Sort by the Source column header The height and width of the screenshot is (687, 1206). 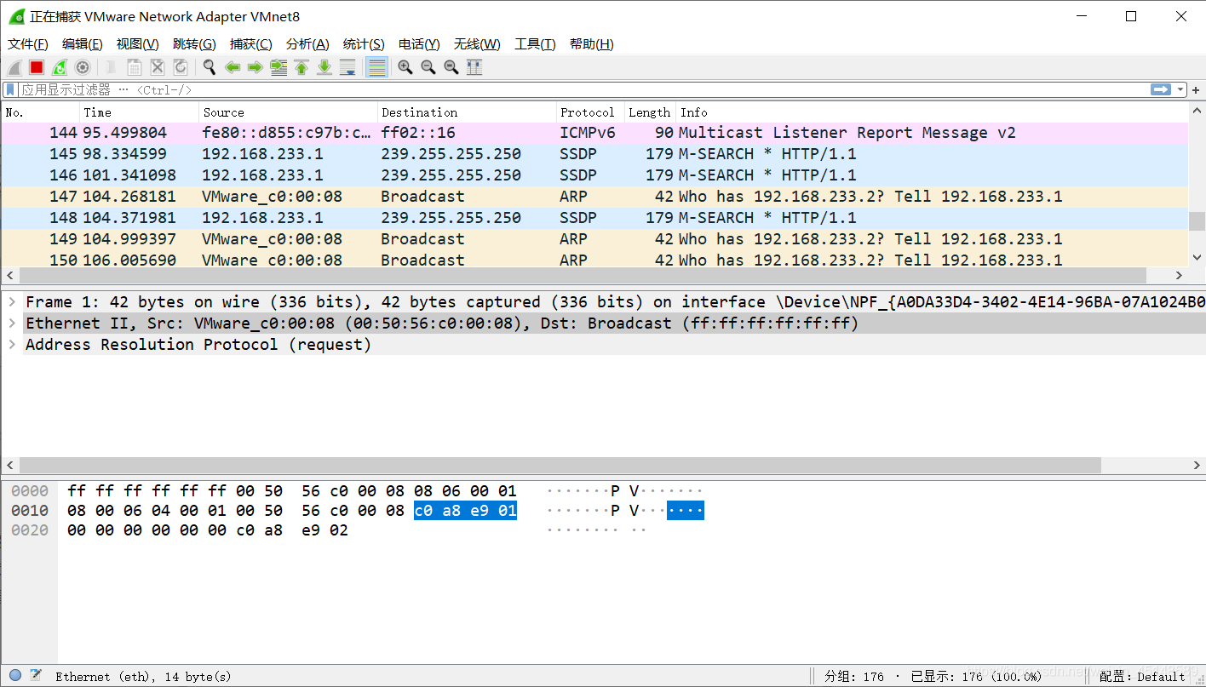point(288,112)
